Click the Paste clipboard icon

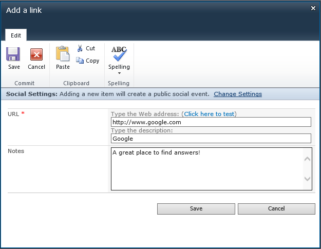(63, 54)
